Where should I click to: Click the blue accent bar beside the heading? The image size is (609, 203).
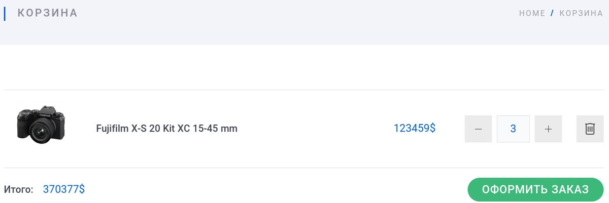point(5,14)
